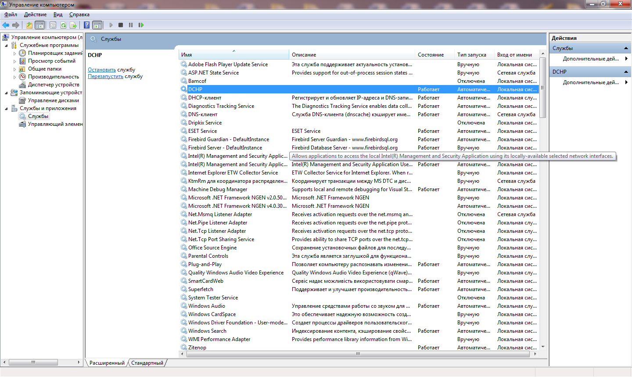Open Диспетчер устройств in the tree
The height and width of the screenshot is (377, 632).
[54, 85]
